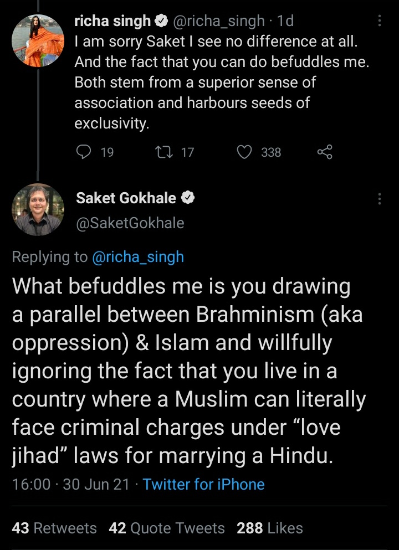Screen dimensions: 399x550
Task: Open the @richa_singh mention in Replying to
Action: pos(137,256)
